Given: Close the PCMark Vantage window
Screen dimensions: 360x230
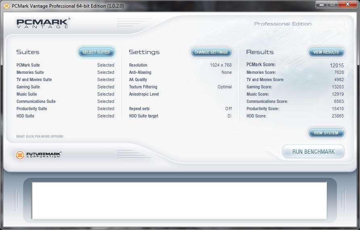Looking at the screenshot, I should [x=347, y=4].
